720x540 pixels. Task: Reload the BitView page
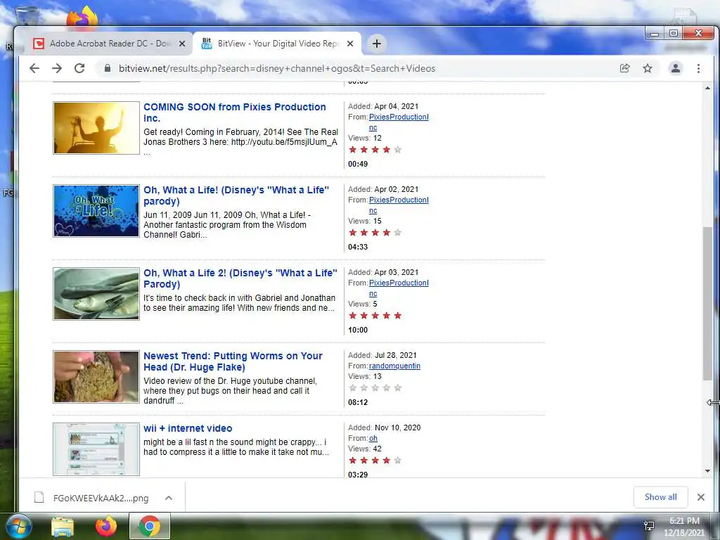tap(79, 68)
